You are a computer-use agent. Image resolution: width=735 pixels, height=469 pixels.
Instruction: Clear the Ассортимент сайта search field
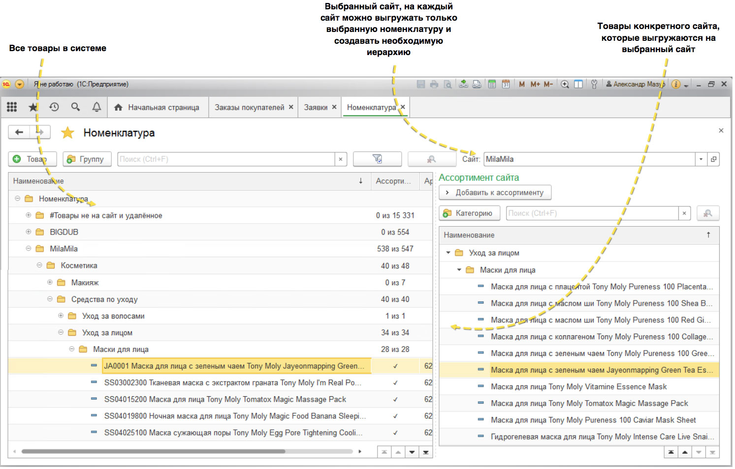684,213
